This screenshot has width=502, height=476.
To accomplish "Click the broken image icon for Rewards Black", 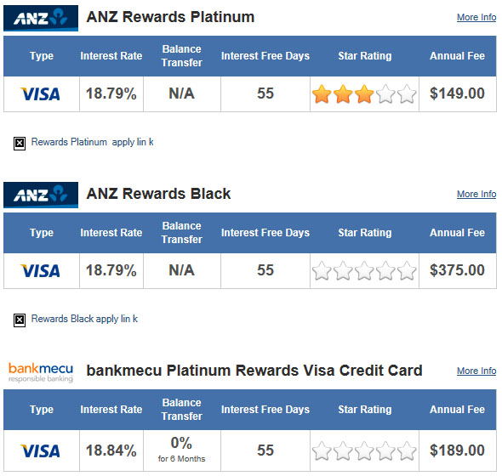I will (x=20, y=320).
